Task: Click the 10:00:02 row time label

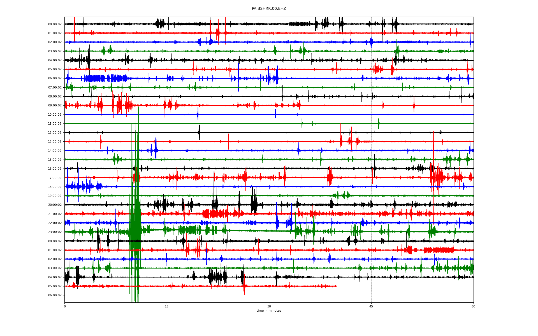Action: tap(55, 115)
